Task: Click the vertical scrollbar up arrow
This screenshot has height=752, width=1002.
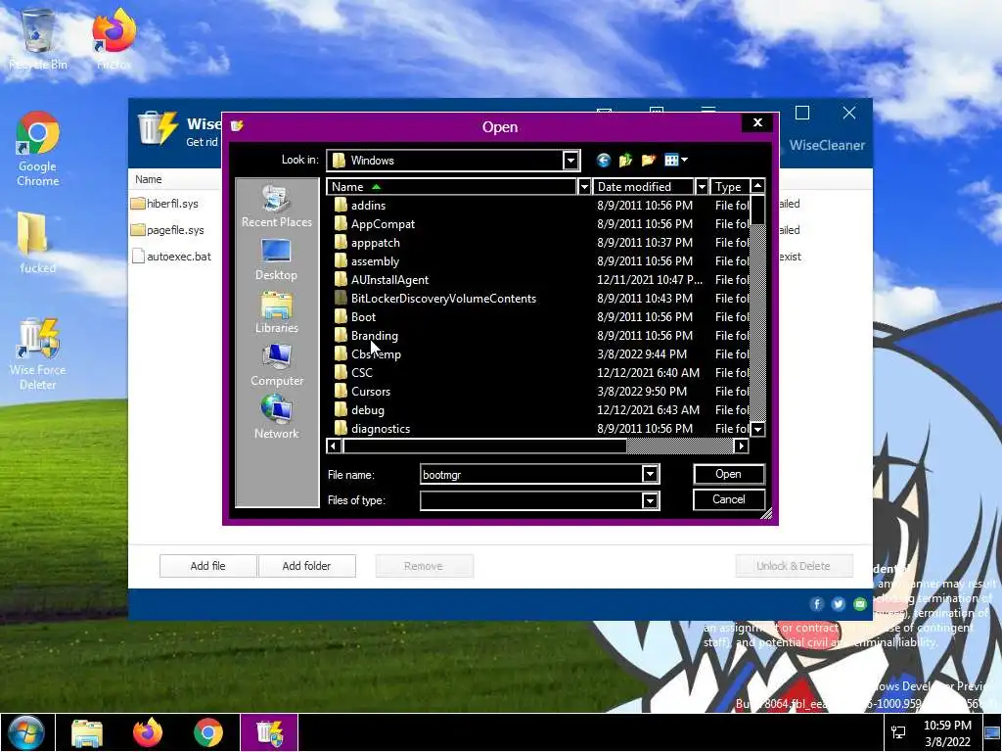Action: [x=758, y=186]
